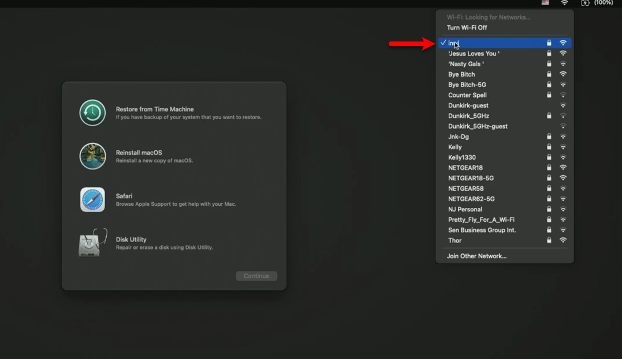Click the Disk Utility drive icon

[x=92, y=243]
